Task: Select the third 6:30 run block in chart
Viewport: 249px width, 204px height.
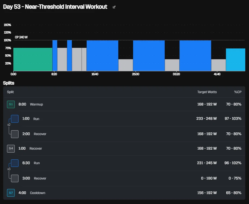Action: click(x=195, y=56)
